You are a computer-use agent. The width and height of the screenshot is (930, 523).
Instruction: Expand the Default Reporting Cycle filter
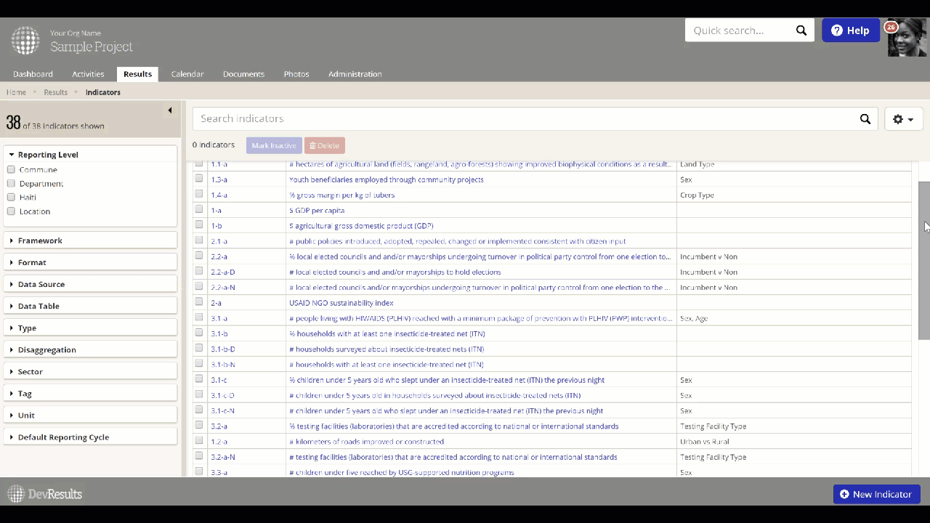[x=90, y=437]
